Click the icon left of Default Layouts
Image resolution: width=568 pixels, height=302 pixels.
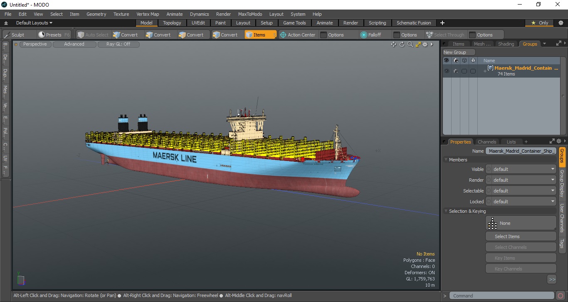(6, 23)
